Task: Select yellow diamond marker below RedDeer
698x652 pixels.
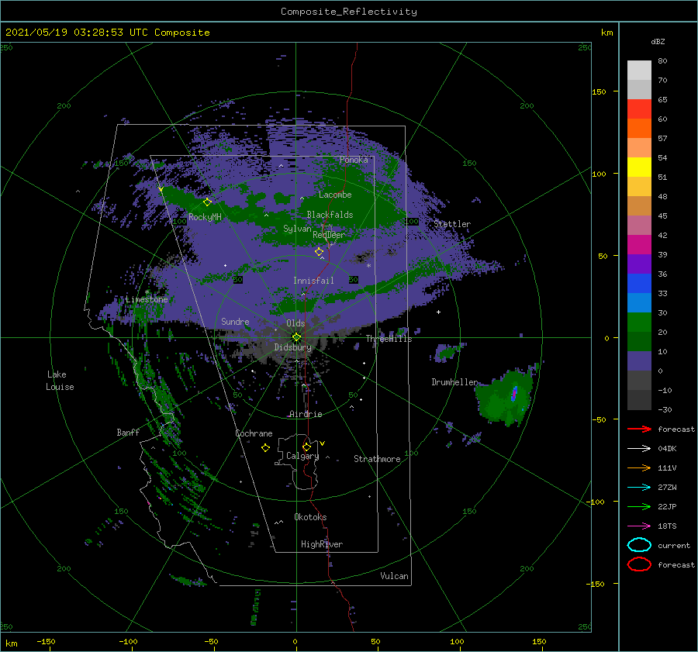Action: (x=319, y=252)
